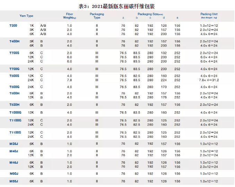Click d value 176 in T800H 12K row
The width and height of the screenshot is (235, 187).
click(x=164, y=97)
